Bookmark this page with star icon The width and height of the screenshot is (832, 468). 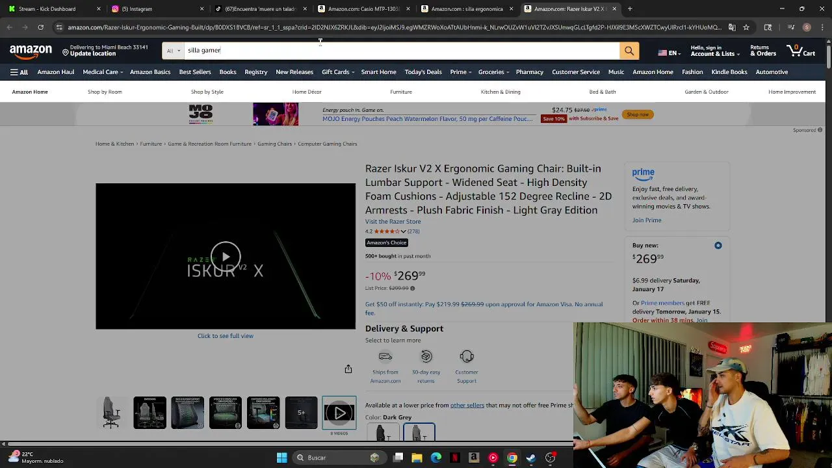746,27
